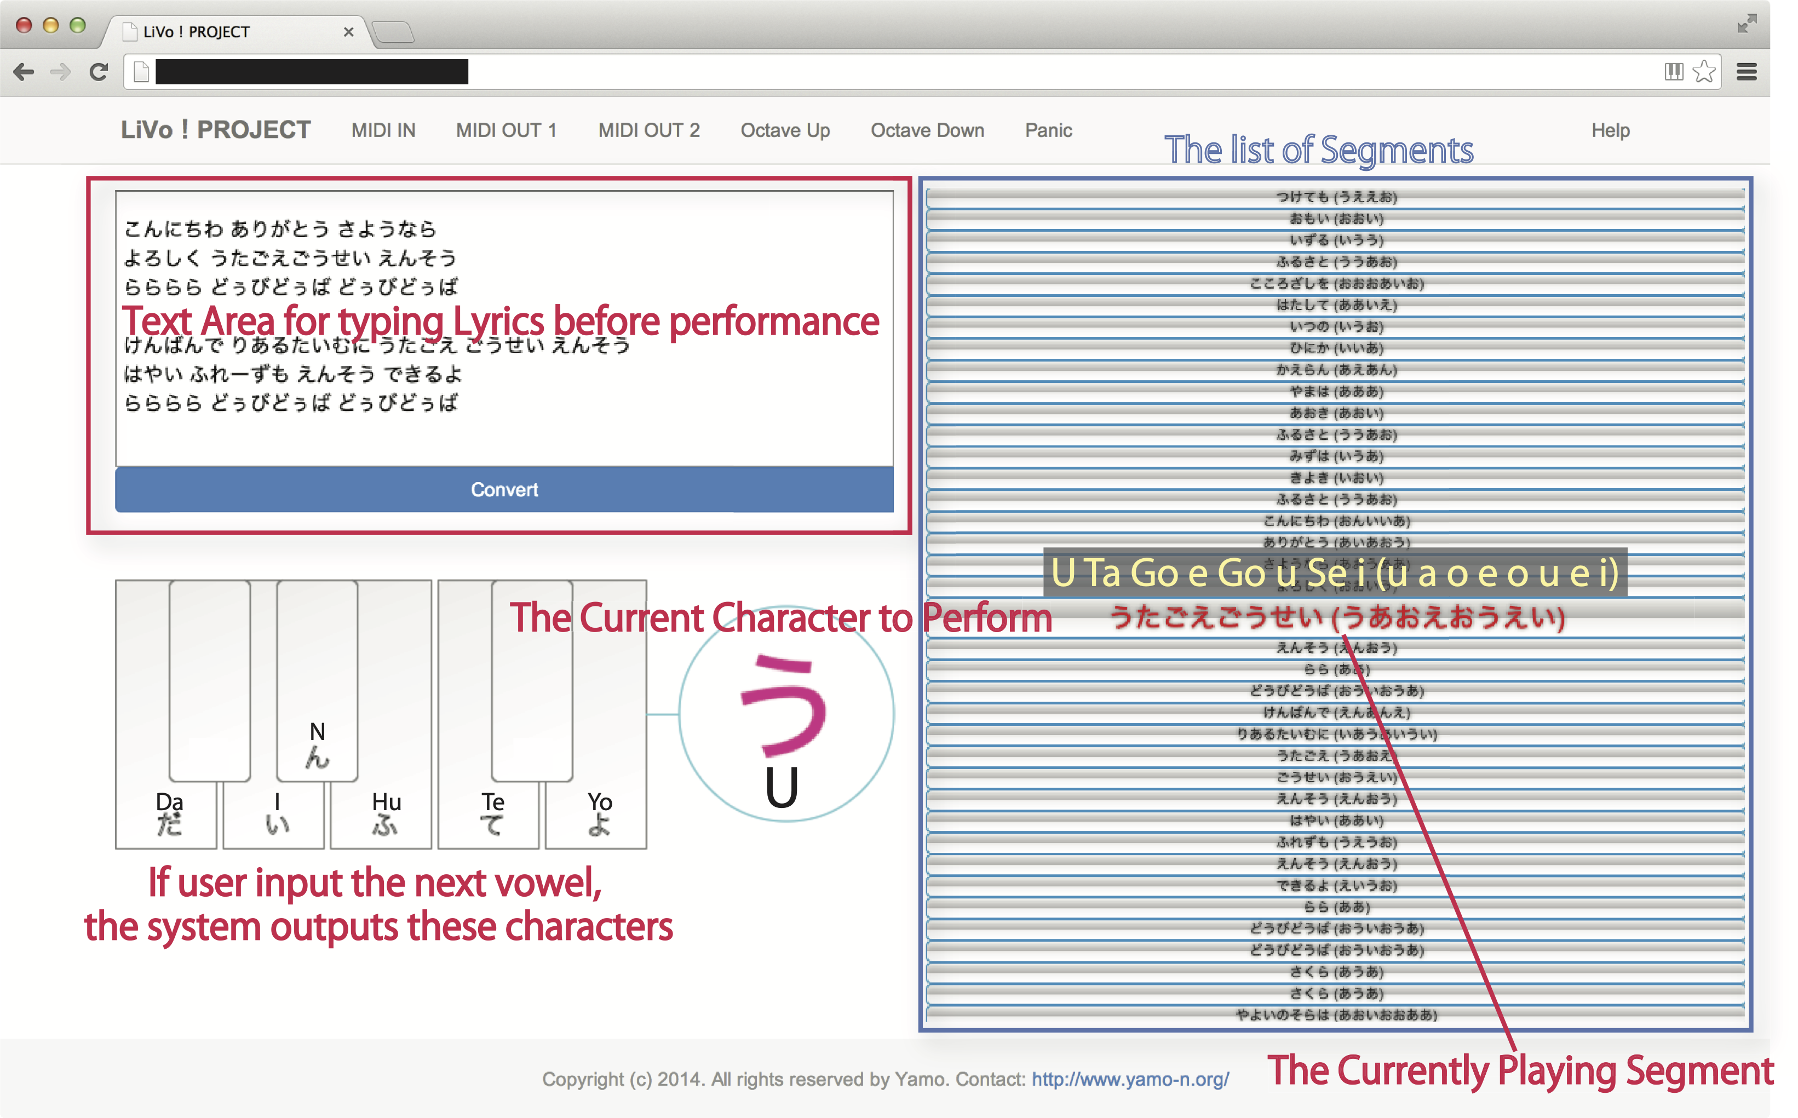Image resolution: width=1798 pixels, height=1118 pixels.
Task: Open a new browser tab
Action: (x=393, y=32)
